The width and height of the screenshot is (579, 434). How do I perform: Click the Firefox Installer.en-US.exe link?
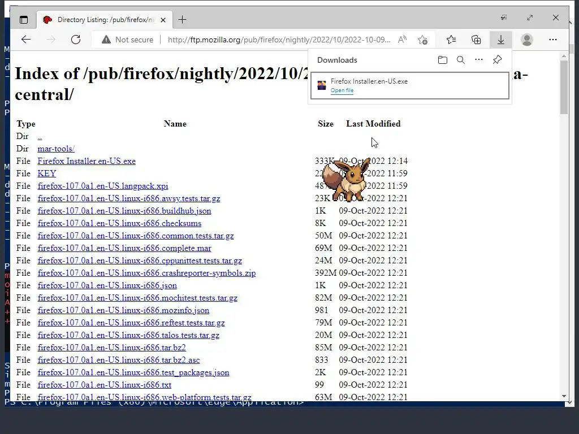87,161
